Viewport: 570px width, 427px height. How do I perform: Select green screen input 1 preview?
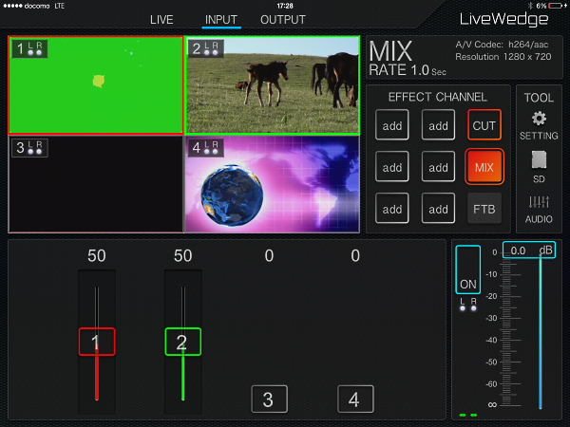pos(96,85)
